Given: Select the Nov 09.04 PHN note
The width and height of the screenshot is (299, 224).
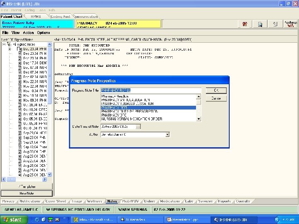Looking at the screenshot, I should (x=35, y=100).
